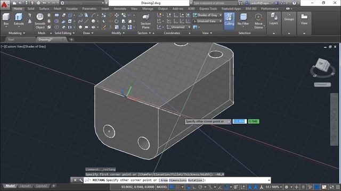Open the Annotate ribbon tab
Screen dimensions: 341x191
coord(120,8)
